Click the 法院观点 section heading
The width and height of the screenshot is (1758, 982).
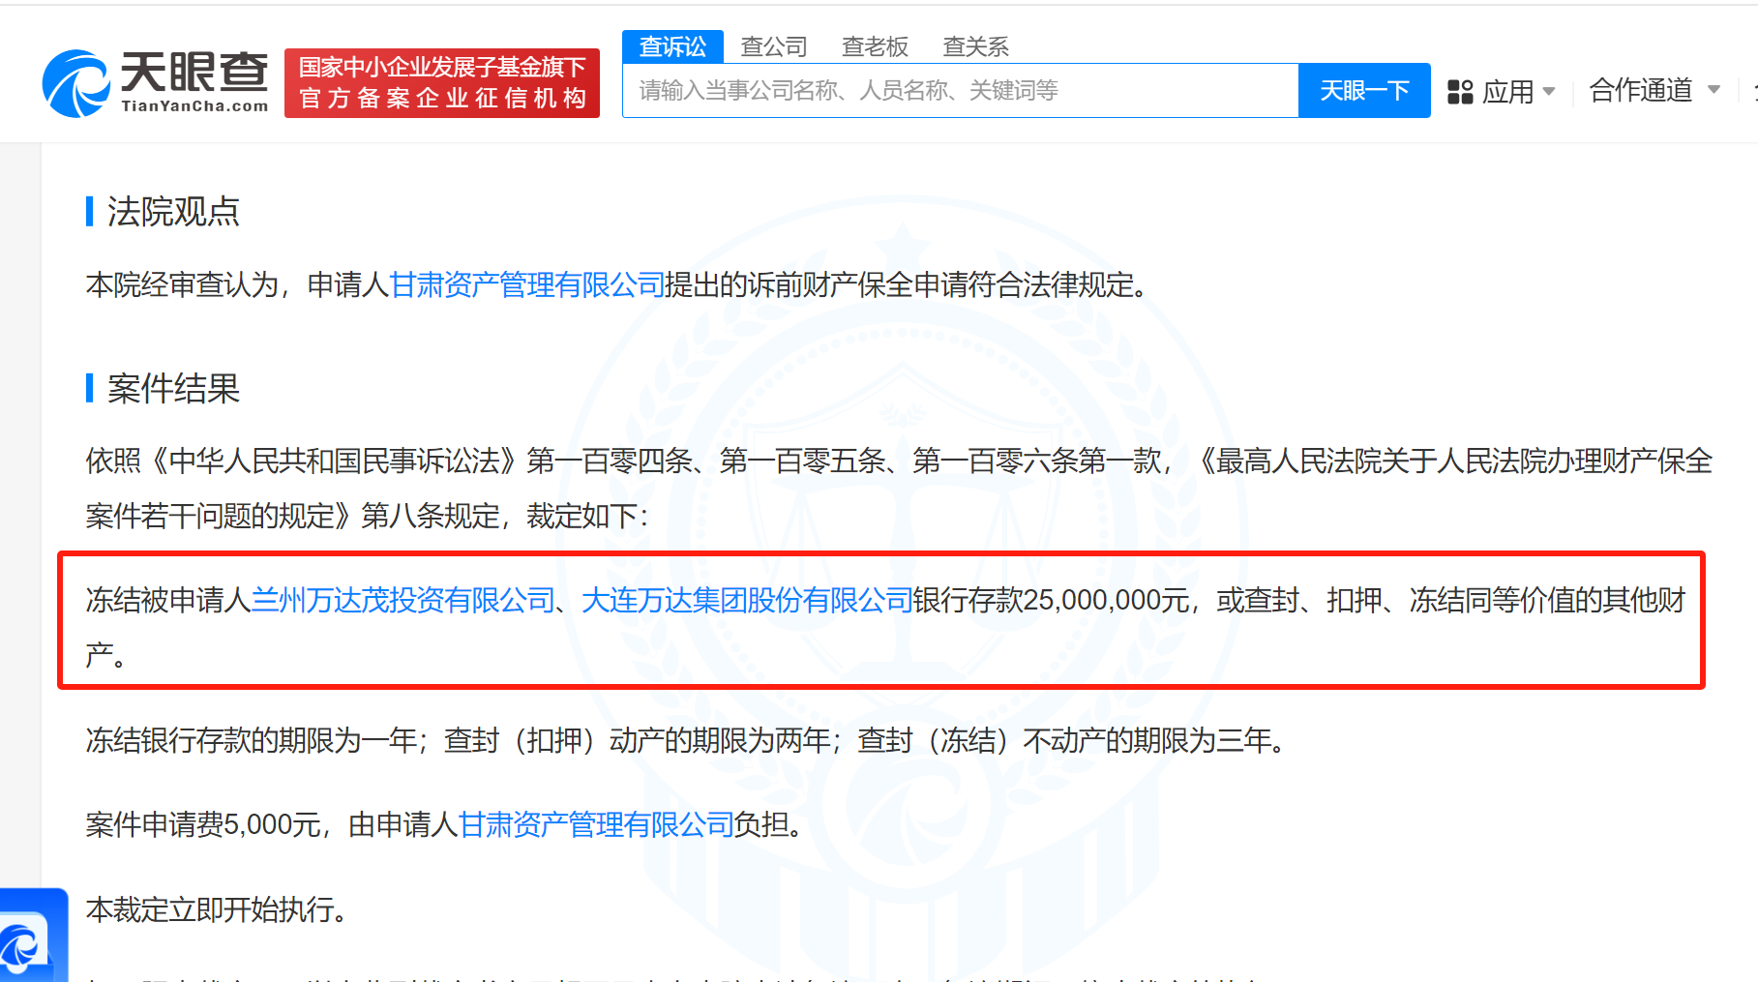173,211
